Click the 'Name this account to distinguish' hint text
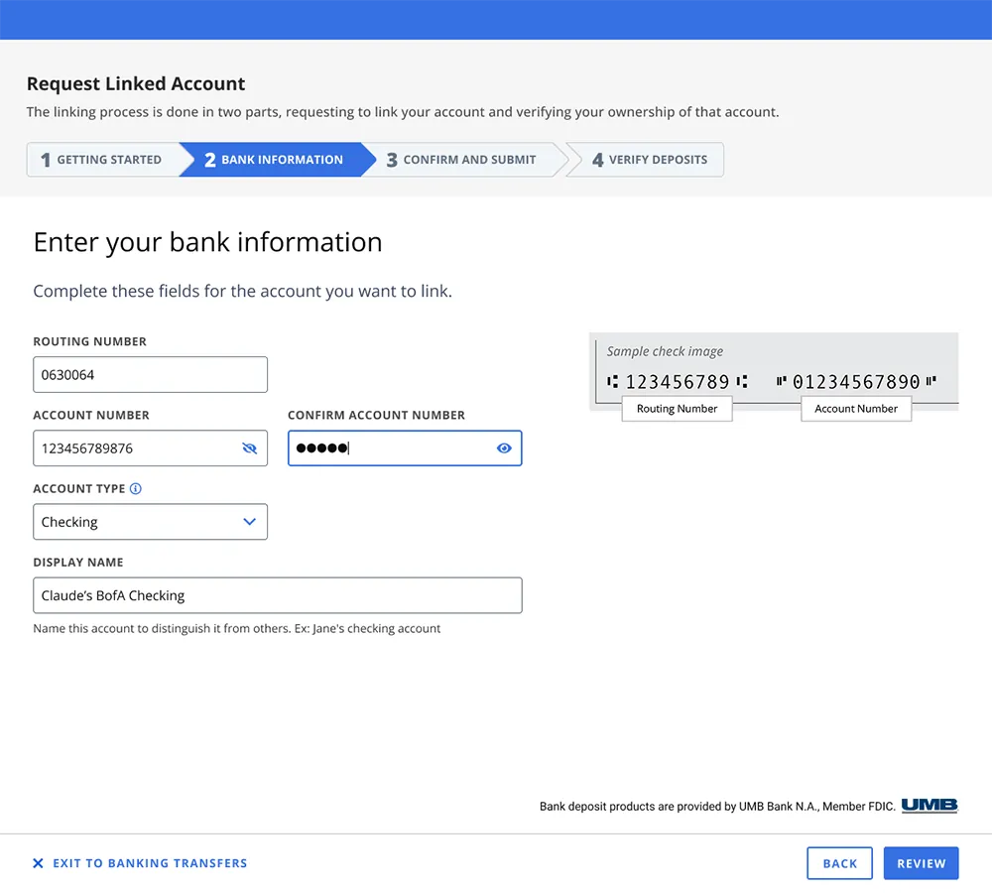Screen dimensions: 992x893 [237, 628]
